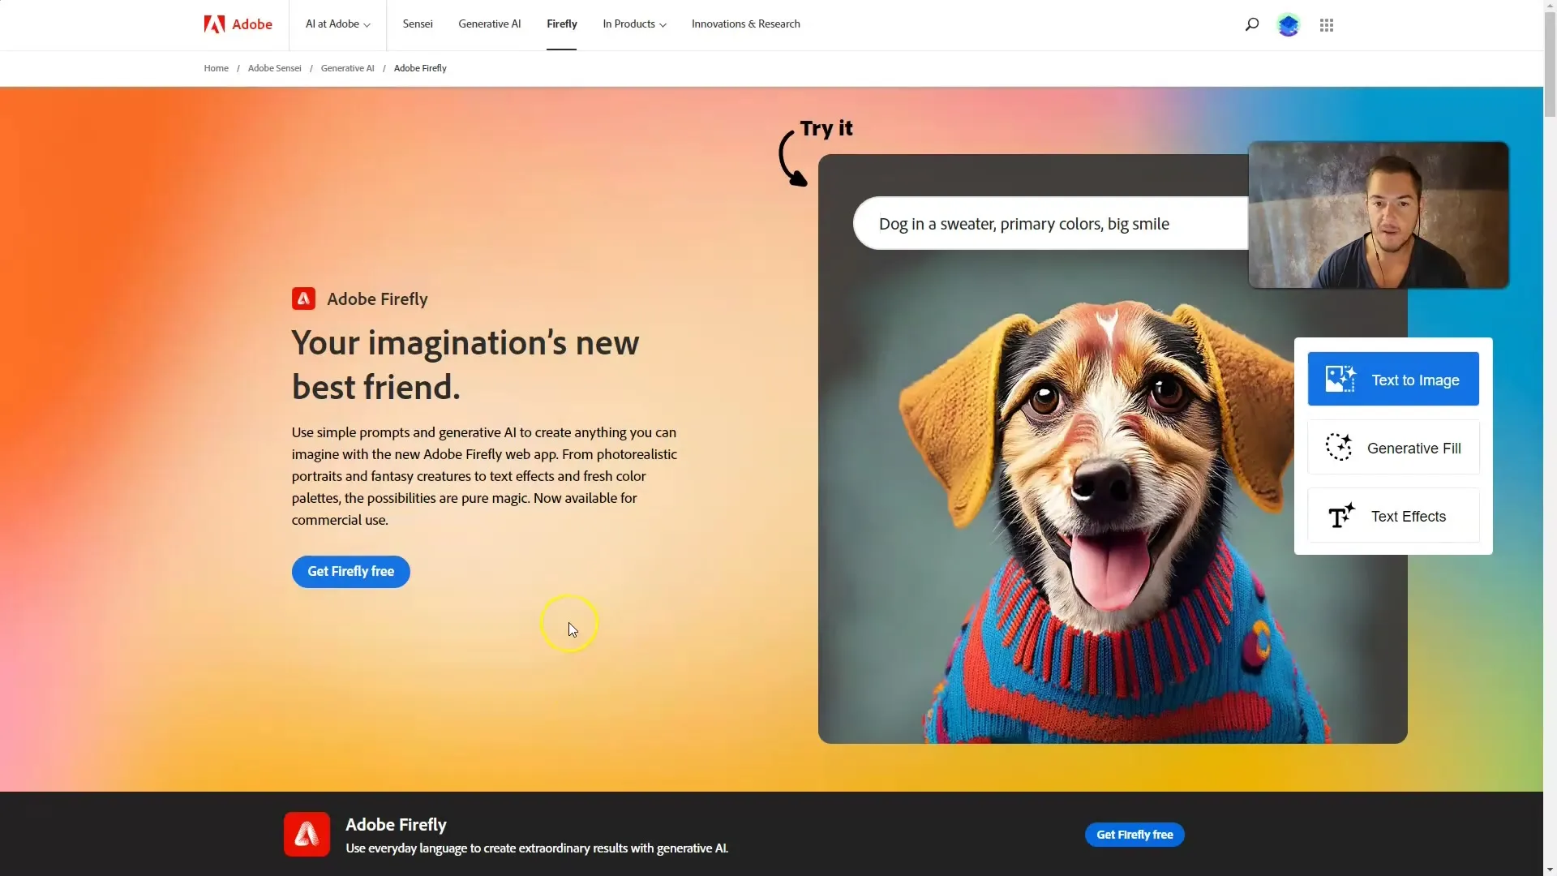Click the Text Effects T icon
The image size is (1557, 876).
(x=1340, y=515)
